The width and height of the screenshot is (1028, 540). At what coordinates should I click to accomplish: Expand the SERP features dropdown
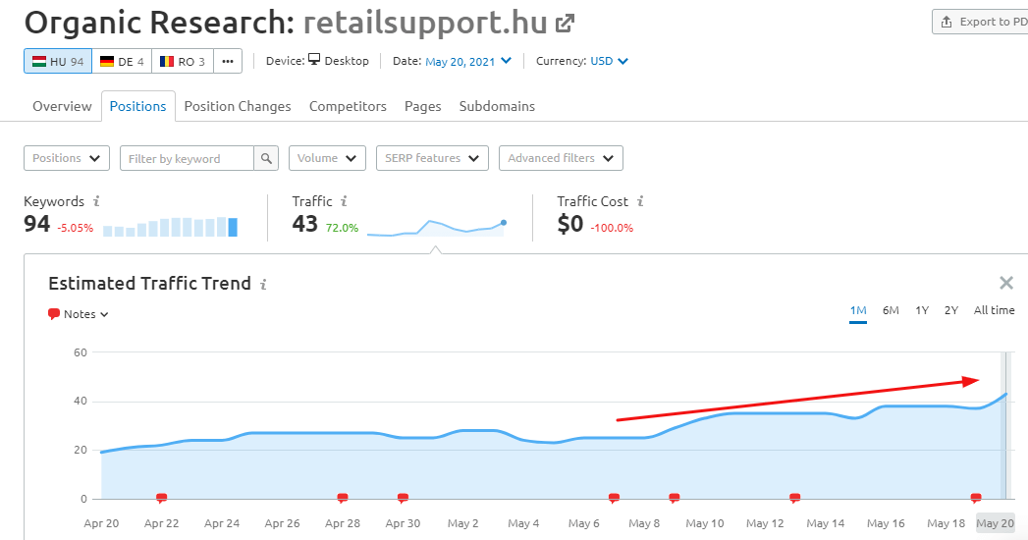pos(432,158)
